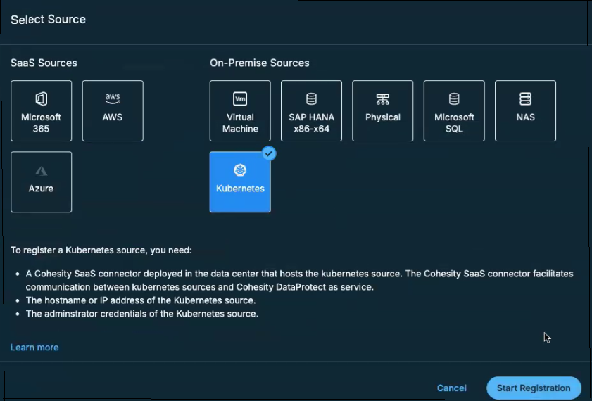Select the Virtual Machine source icon

(240, 99)
